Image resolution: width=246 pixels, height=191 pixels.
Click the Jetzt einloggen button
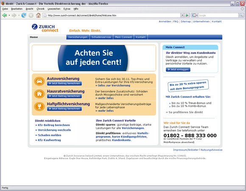click(178, 70)
